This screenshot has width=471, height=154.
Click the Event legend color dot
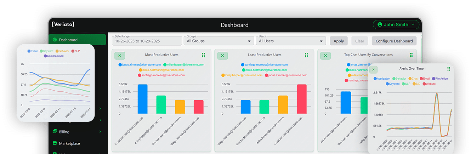point(29,51)
